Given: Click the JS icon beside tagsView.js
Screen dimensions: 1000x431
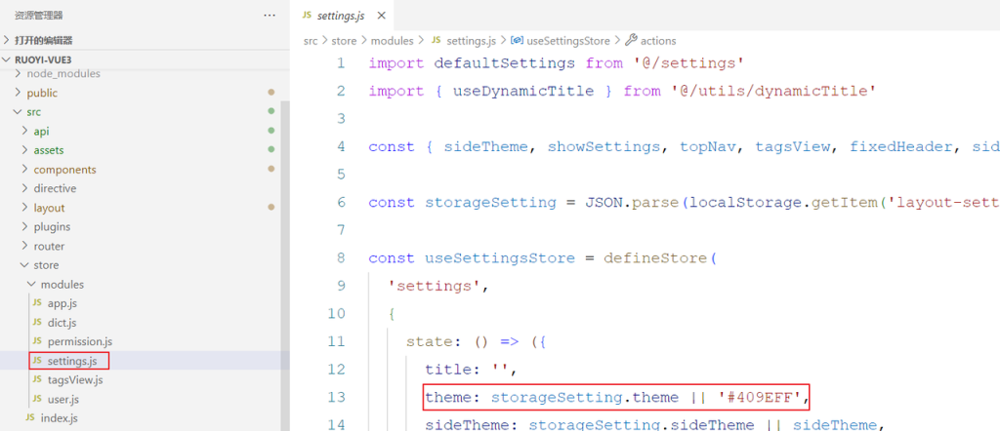Looking at the screenshot, I should tap(37, 379).
